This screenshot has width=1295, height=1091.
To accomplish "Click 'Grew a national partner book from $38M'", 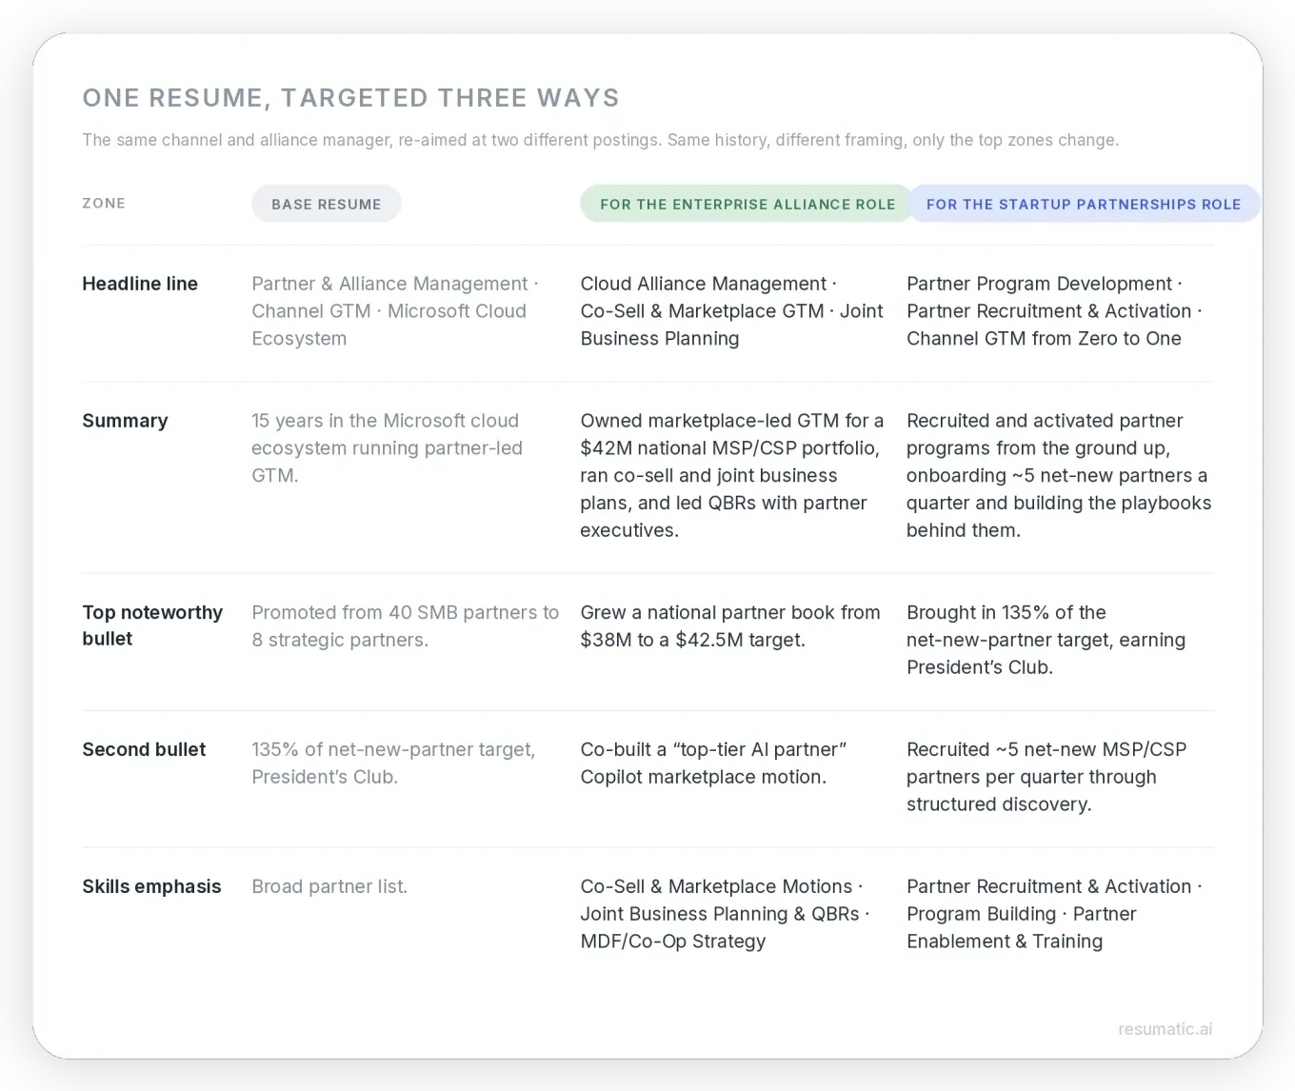I will point(730,625).
